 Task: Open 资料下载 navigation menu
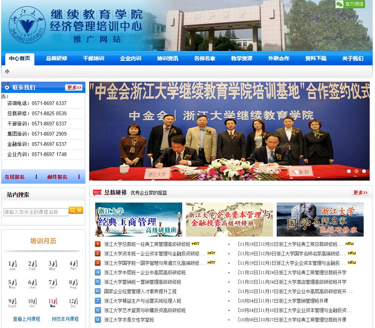(316, 58)
